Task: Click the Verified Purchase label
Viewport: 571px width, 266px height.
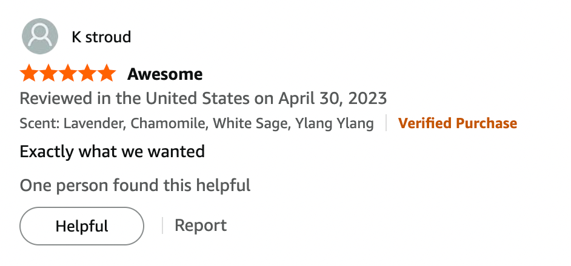Action: [x=457, y=124]
